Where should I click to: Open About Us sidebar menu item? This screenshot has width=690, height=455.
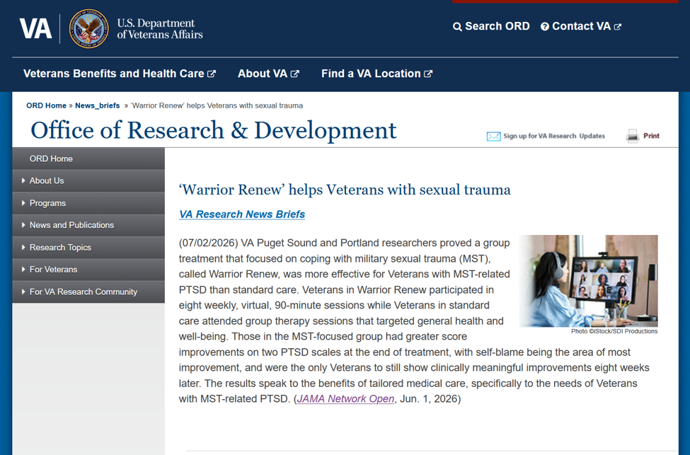[x=88, y=181]
